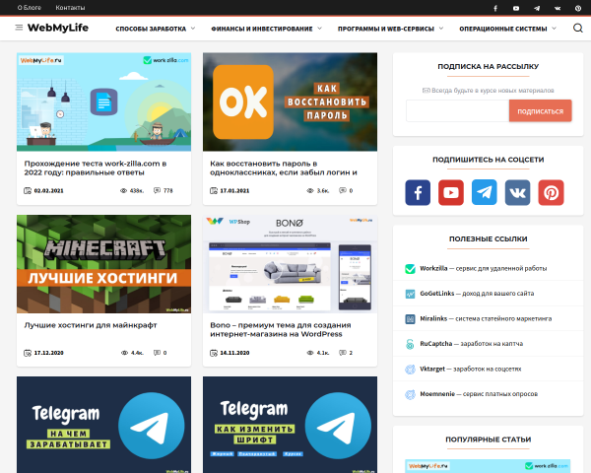
Task: Click the Moemnenie icon in useful links
Action: (410, 394)
